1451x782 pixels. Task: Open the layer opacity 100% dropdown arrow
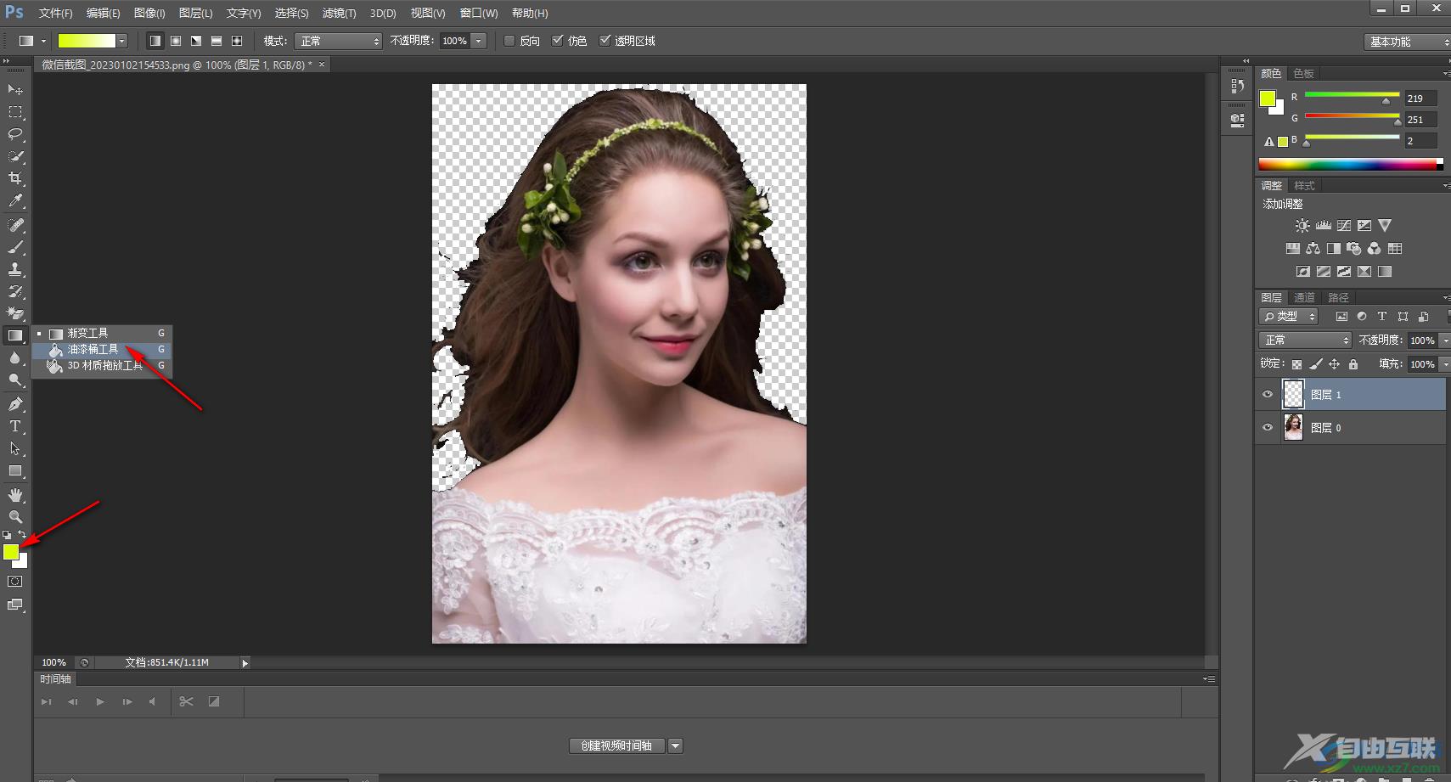click(1444, 340)
